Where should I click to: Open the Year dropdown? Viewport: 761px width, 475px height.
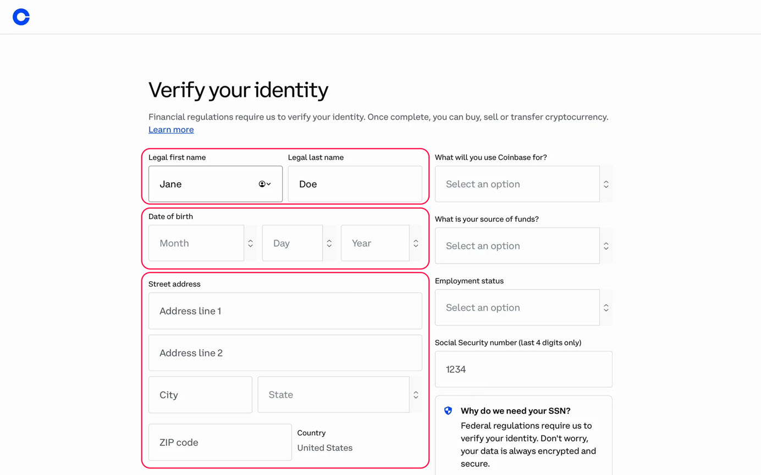[x=375, y=243]
